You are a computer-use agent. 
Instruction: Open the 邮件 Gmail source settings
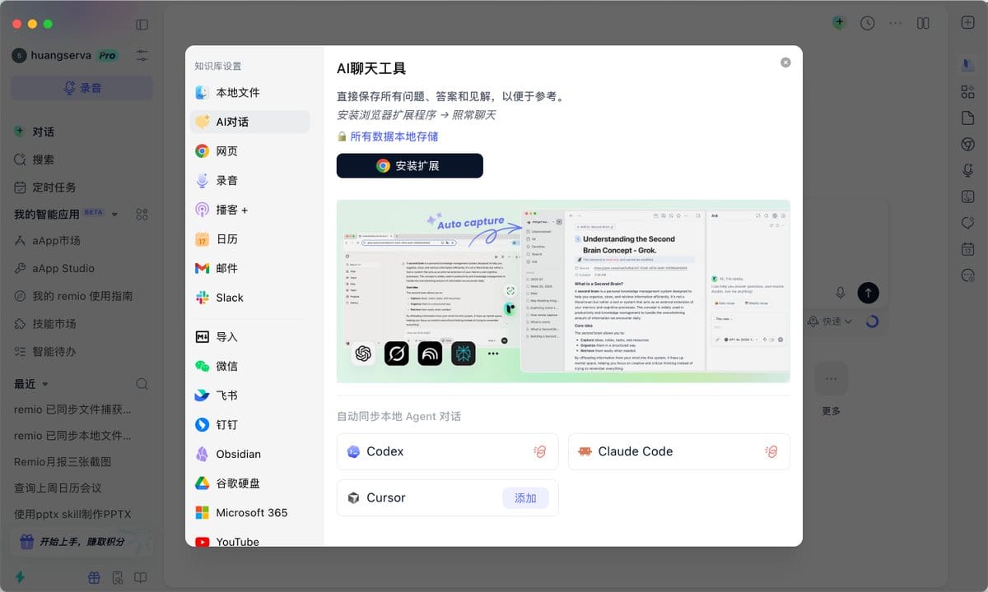point(250,268)
